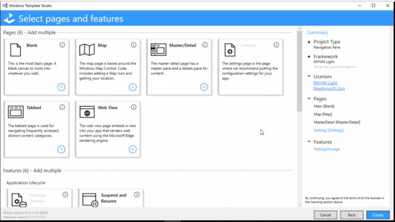Viewport: 395px width, 222px height.
Task: Maximize the Windows Template Studio window
Action: click(373, 5)
